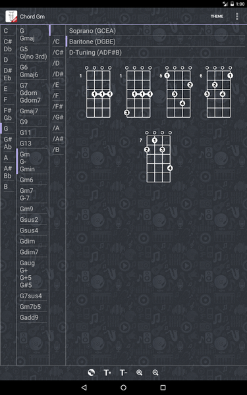Zoom out chord diagrams with magnifier minus

click(x=155, y=373)
